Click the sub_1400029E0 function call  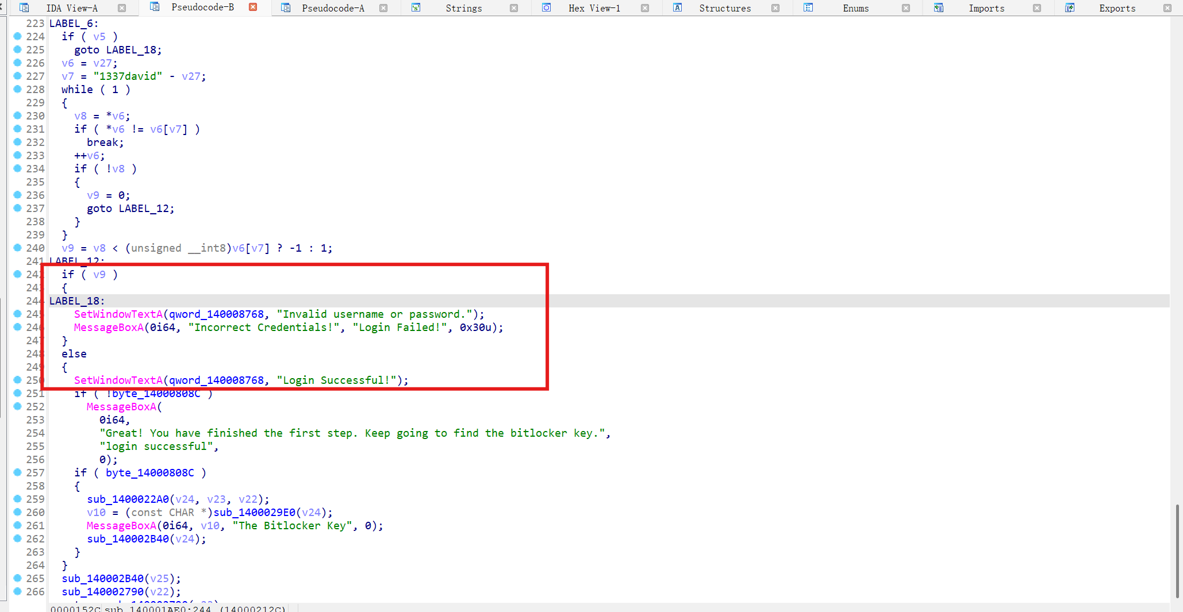[255, 513]
